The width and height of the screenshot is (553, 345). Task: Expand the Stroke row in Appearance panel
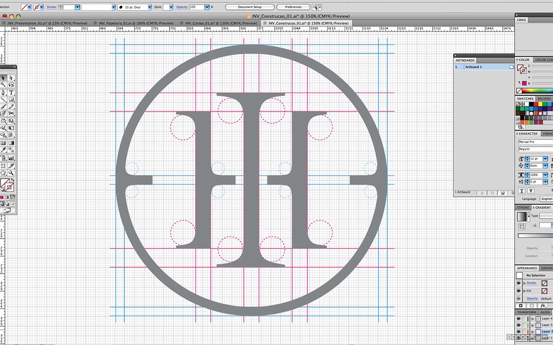[x=524, y=283]
